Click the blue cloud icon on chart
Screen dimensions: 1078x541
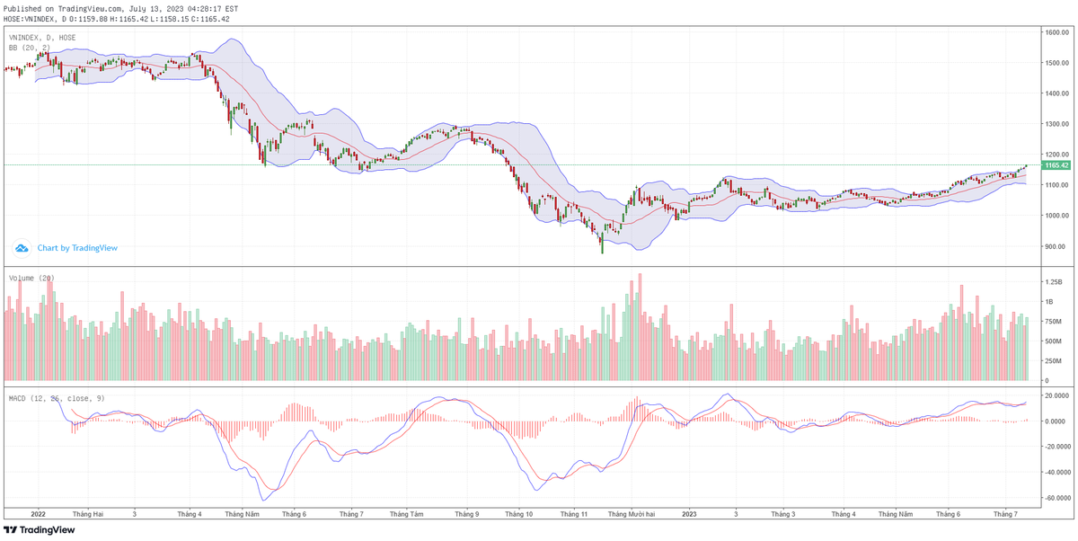click(22, 248)
